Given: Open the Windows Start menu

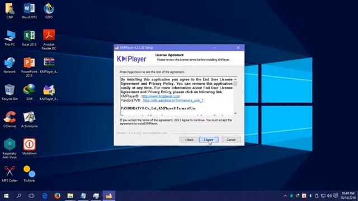Looking at the screenshot, I should 6,196.
